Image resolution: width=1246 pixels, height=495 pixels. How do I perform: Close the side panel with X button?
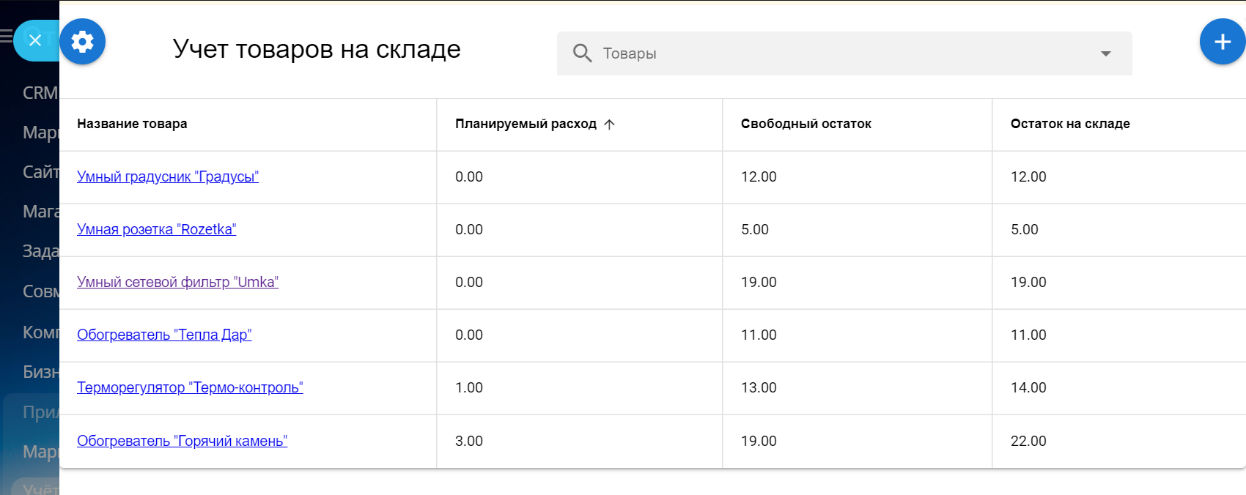[35, 40]
